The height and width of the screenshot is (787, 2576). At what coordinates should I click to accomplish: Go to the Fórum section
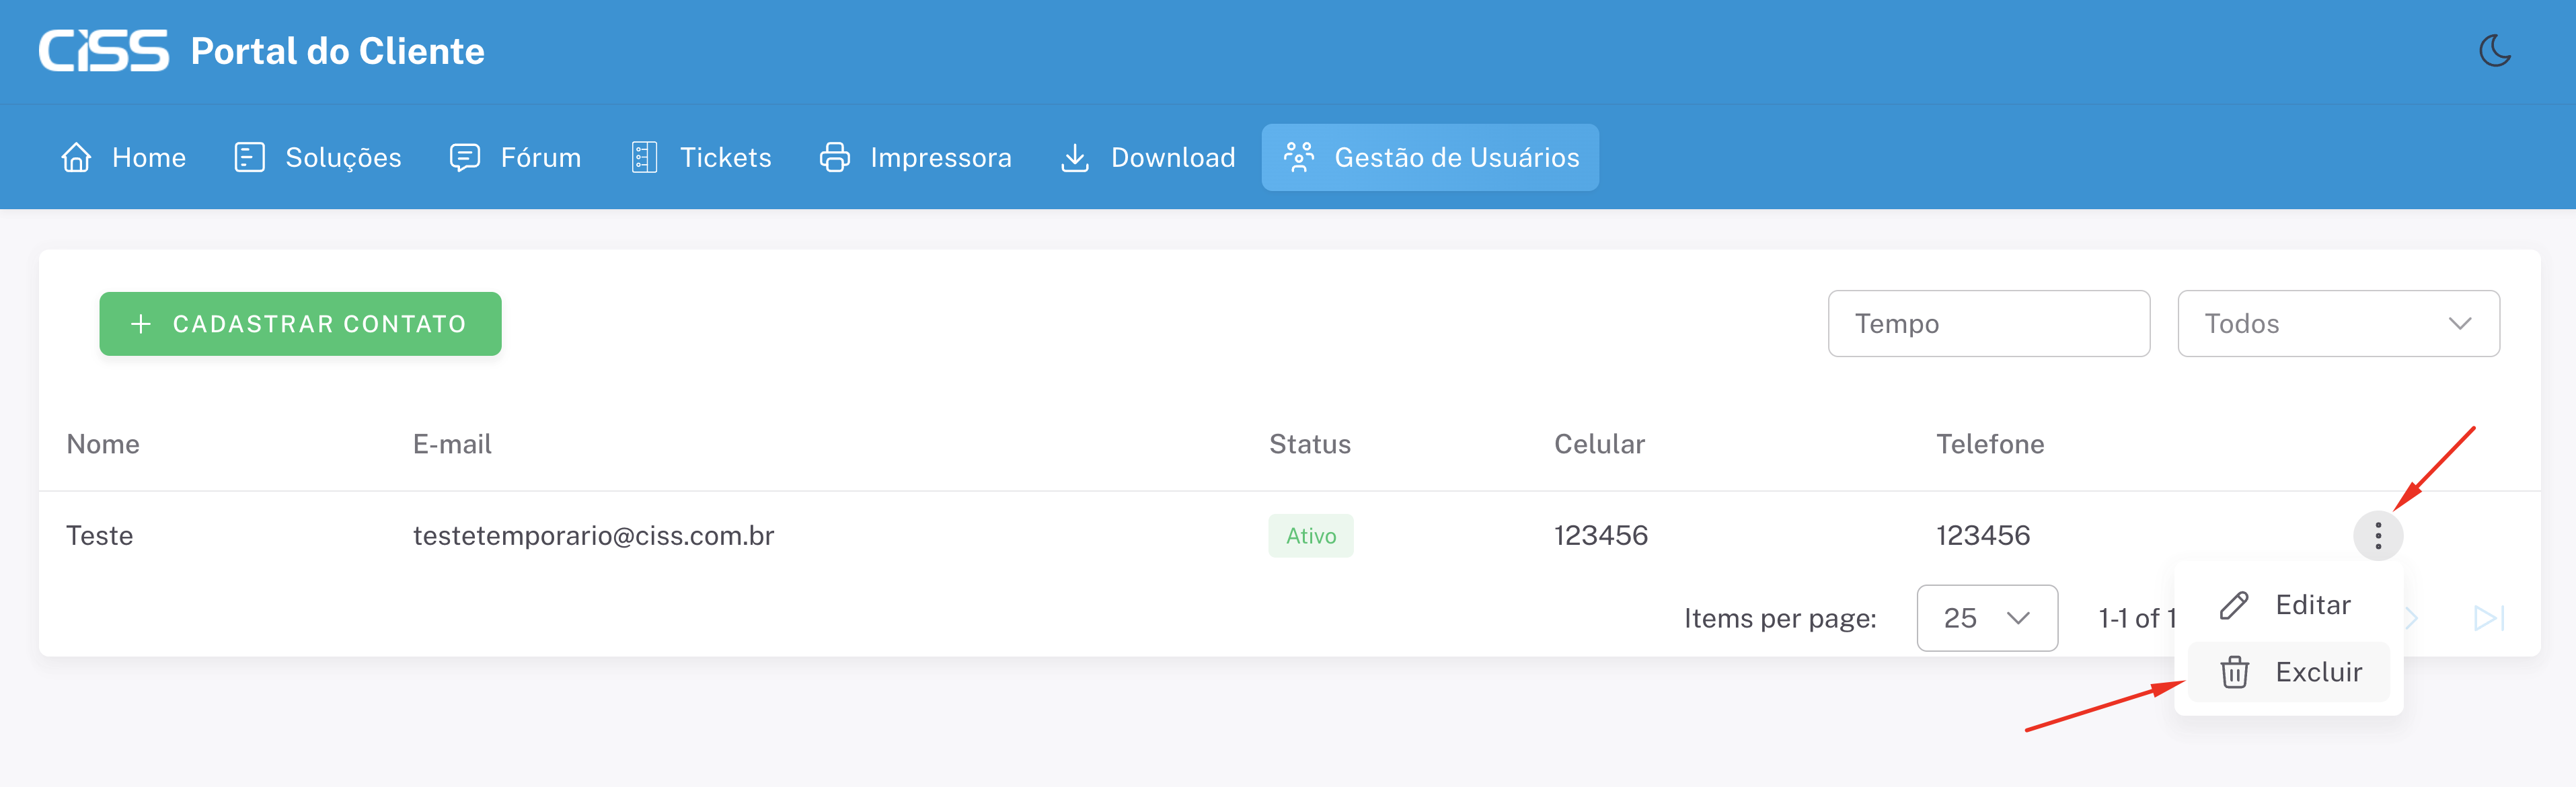click(540, 158)
